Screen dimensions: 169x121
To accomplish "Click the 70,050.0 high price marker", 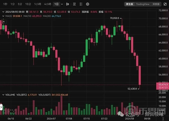I will [115, 18].
